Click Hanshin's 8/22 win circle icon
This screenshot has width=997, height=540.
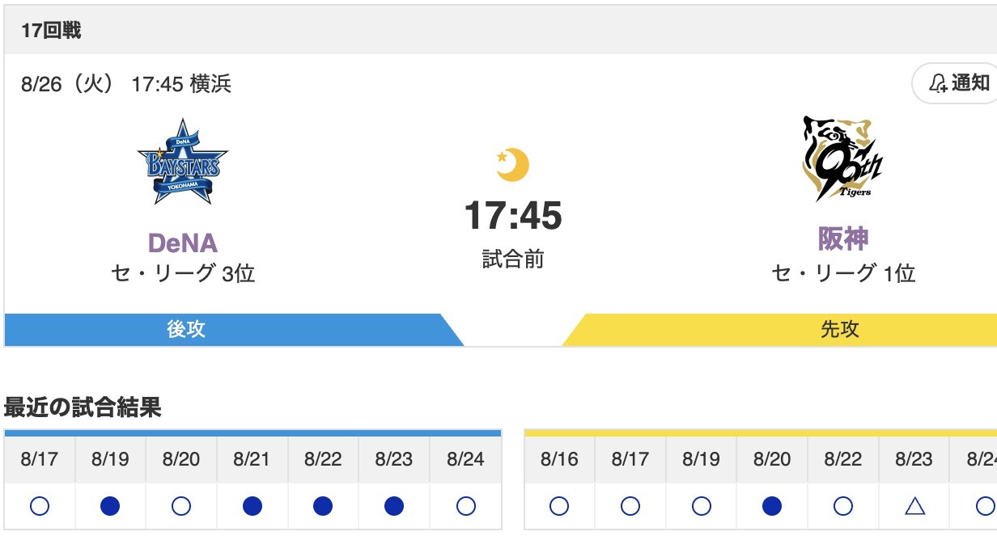(x=843, y=506)
